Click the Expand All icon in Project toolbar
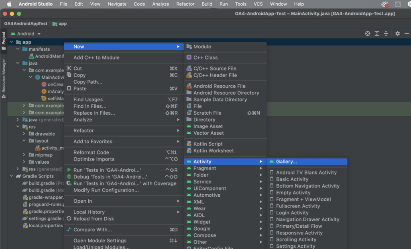 pyautogui.click(x=377, y=34)
